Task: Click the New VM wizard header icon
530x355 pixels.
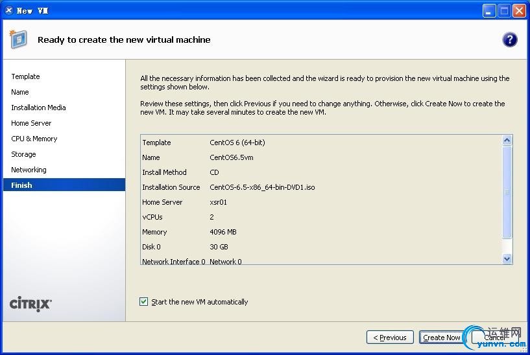Action: (18, 40)
